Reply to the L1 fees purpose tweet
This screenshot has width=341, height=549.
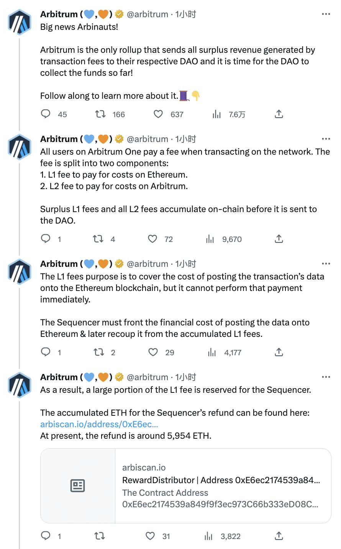point(46,352)
